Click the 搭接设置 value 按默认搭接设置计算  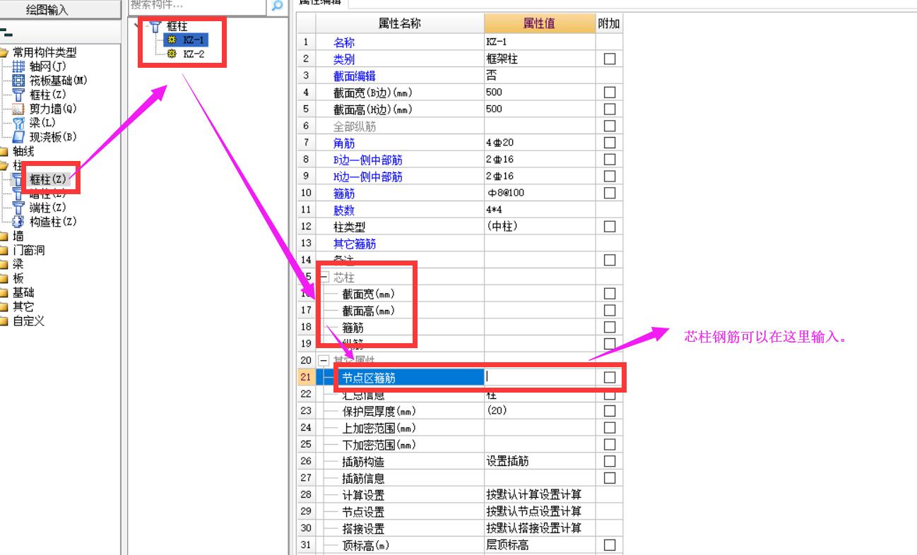click(x=540, y=528)
